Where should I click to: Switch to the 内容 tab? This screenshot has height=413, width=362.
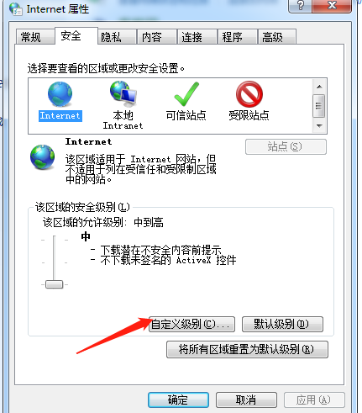(x=157, y=37)
